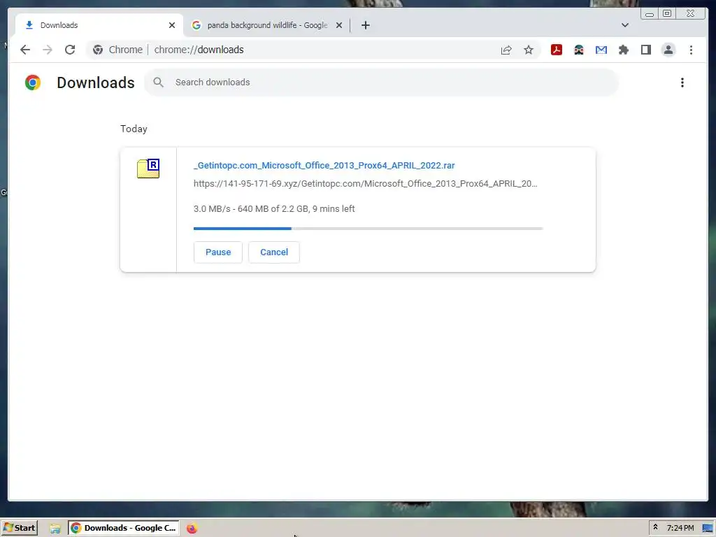Open the Gmail mail extension icon
Viewport: 716px width, 537px height.
tap(601, 50)
